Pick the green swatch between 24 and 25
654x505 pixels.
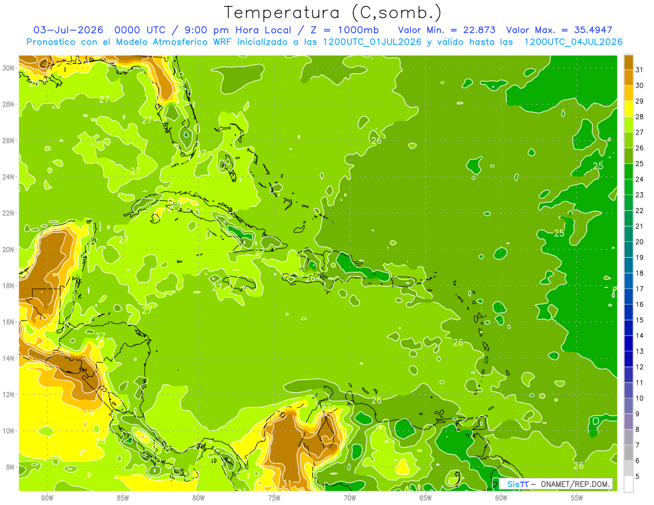click(x=628, y=172)
